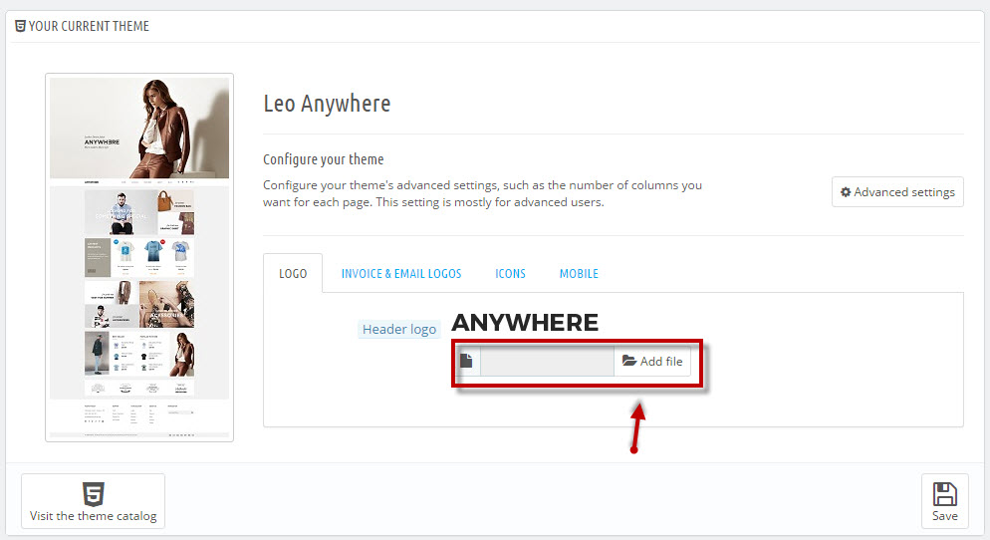Click the Add file button
The height and width of the screenshot is (540, 990).
tap(652, 361)
